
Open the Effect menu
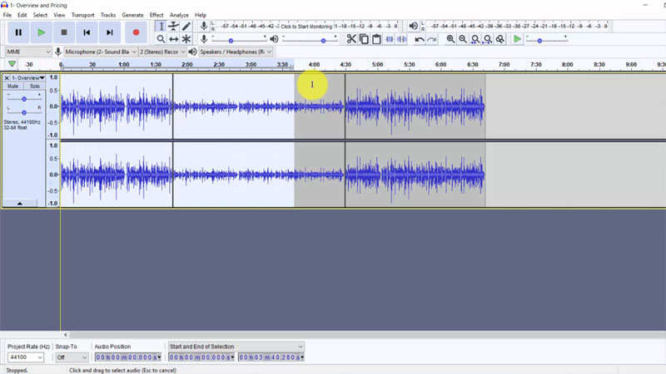[157, 15]
